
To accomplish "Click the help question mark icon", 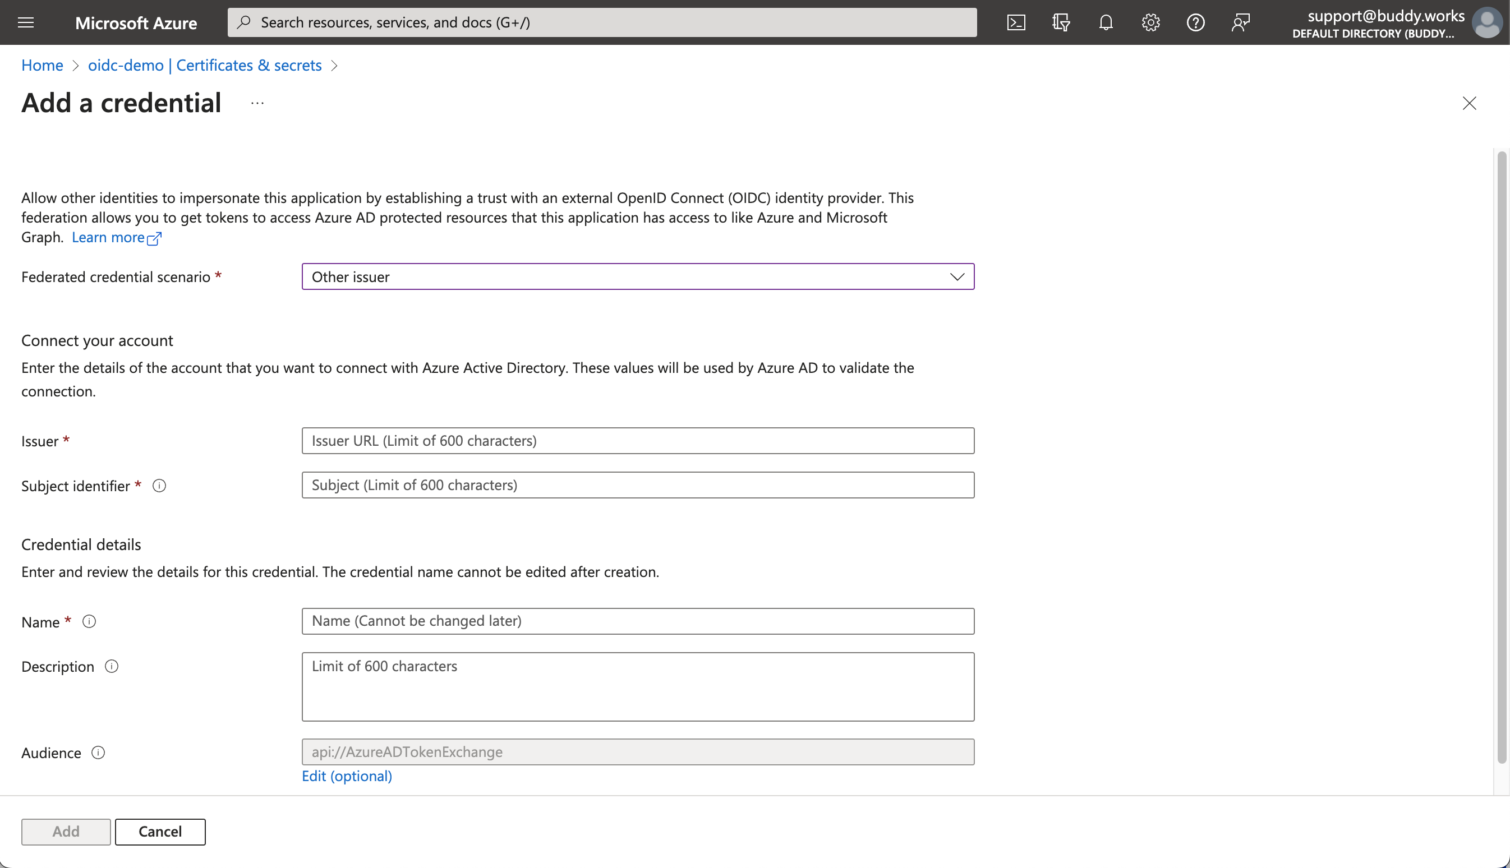I will pyautogui.click(x=1195, y=22).
